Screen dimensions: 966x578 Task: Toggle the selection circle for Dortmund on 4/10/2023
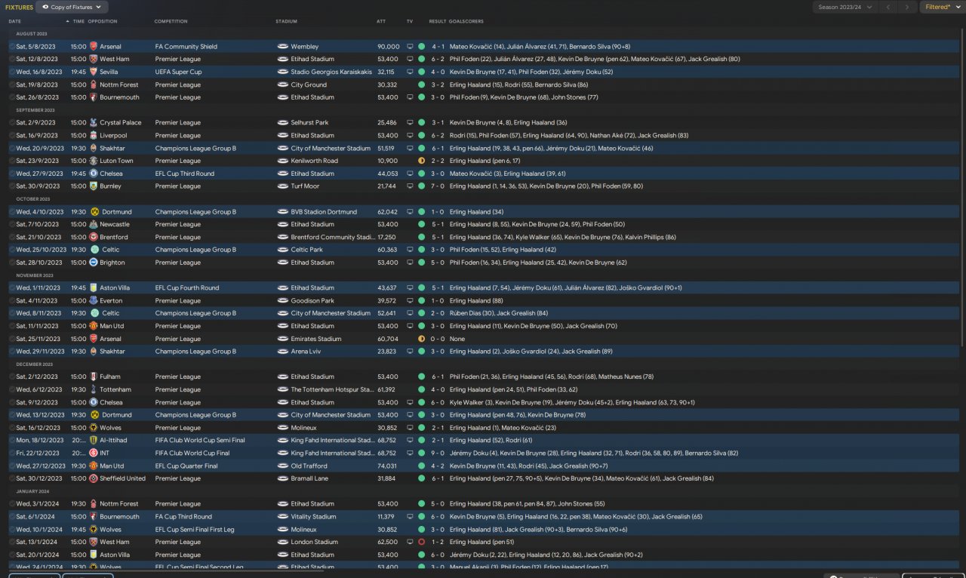pos(11,212)
